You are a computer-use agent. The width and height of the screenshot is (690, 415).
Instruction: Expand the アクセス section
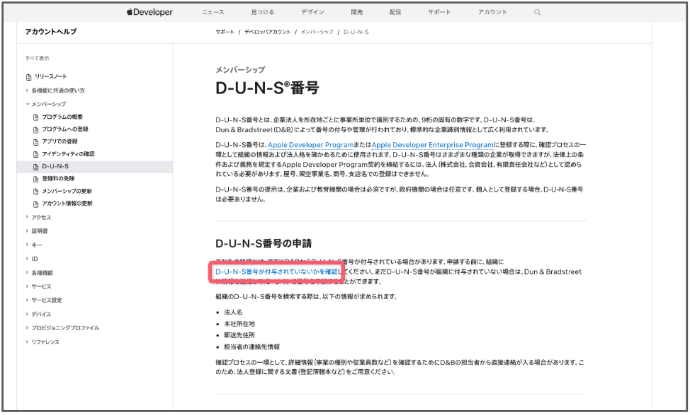(38, 217)
